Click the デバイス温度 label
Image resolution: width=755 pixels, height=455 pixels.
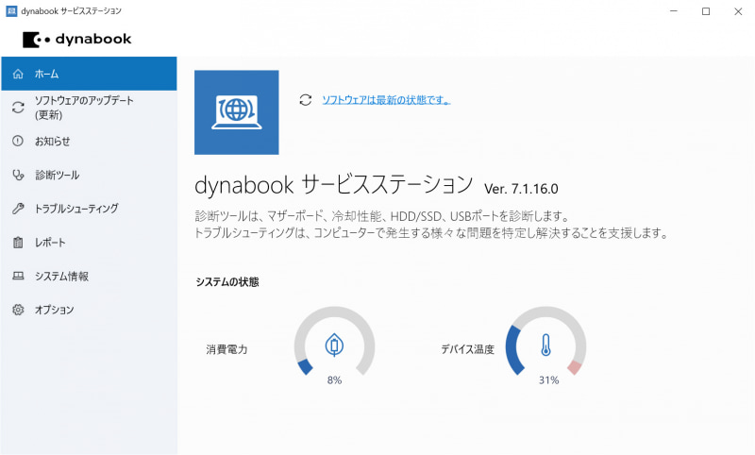pyautogui.click(x=467, y=349)
